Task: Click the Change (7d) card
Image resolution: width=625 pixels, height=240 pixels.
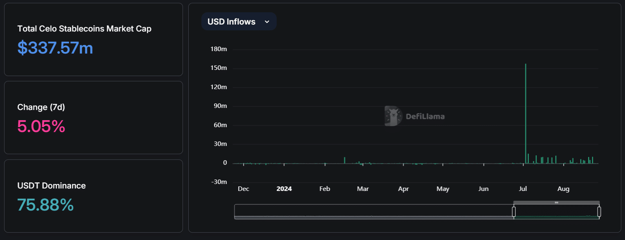Action: [x=93, y=117]
